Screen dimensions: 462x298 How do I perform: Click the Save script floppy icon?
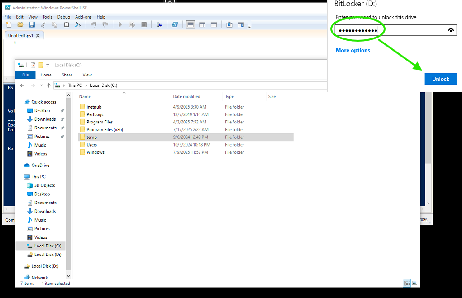(x=32, y=25)
